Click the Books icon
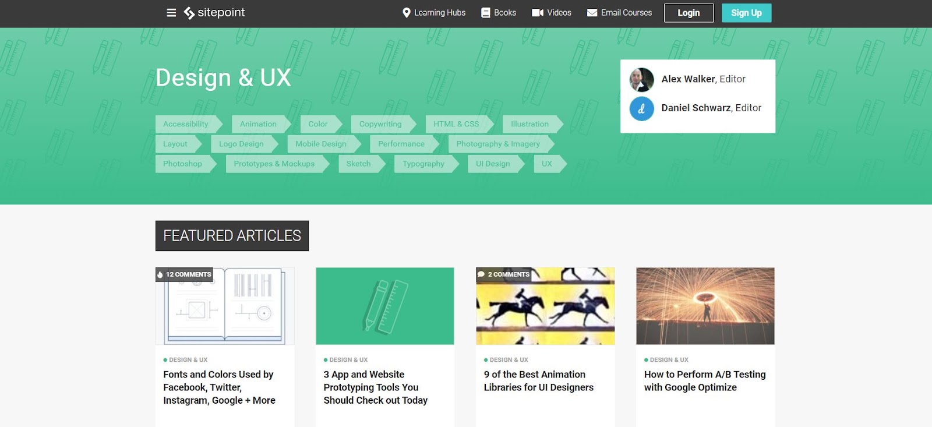 [485, 12]
